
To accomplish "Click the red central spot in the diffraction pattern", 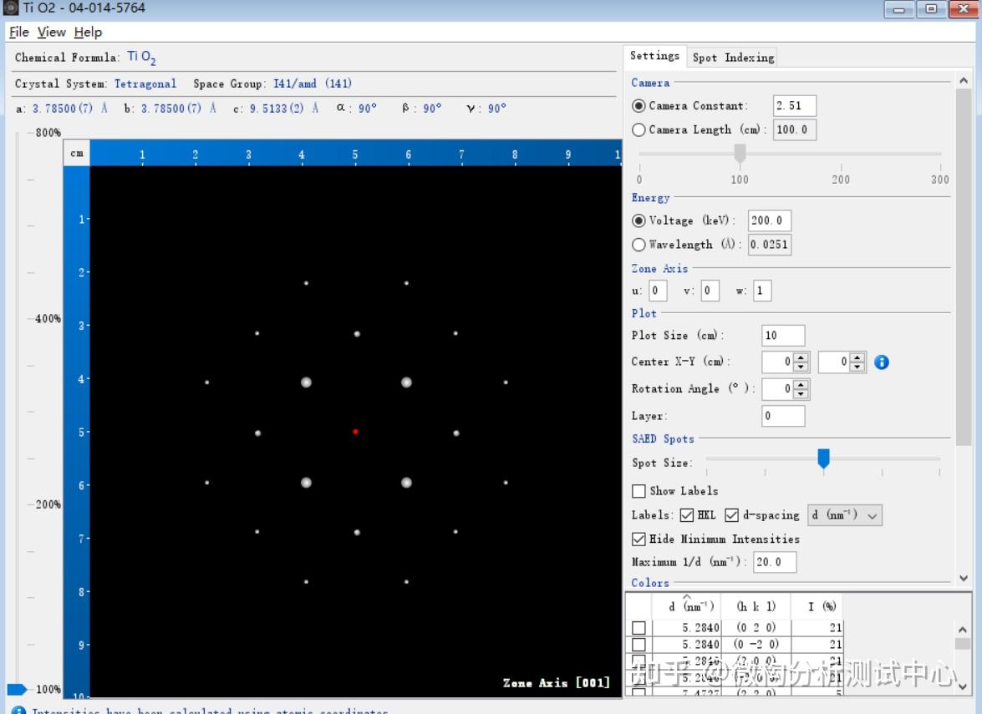I will click(355, 432).
